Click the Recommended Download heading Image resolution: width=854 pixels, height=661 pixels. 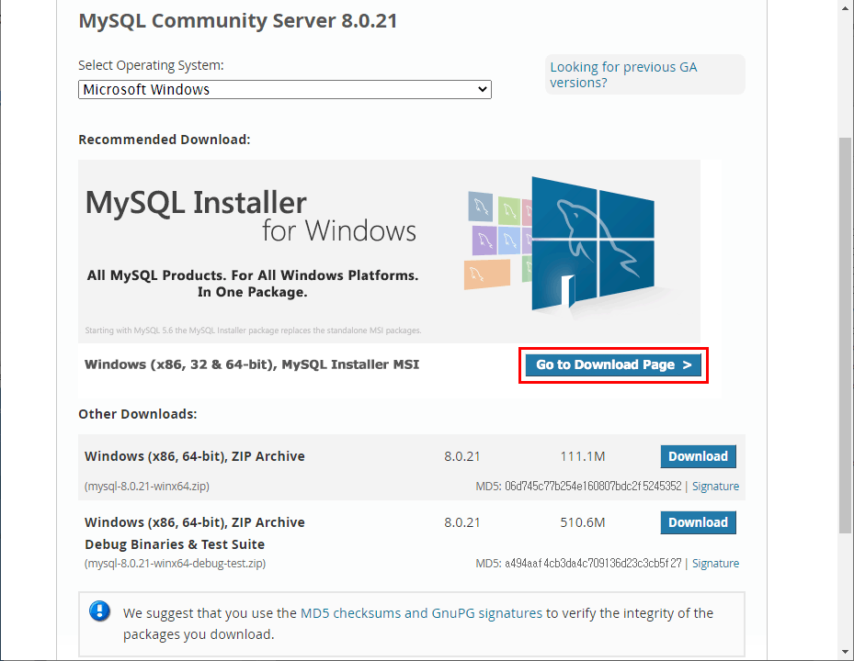(165, 140)
